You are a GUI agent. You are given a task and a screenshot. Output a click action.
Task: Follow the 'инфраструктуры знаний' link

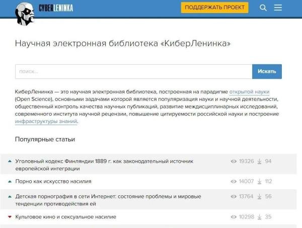click(x=46, y=122)
